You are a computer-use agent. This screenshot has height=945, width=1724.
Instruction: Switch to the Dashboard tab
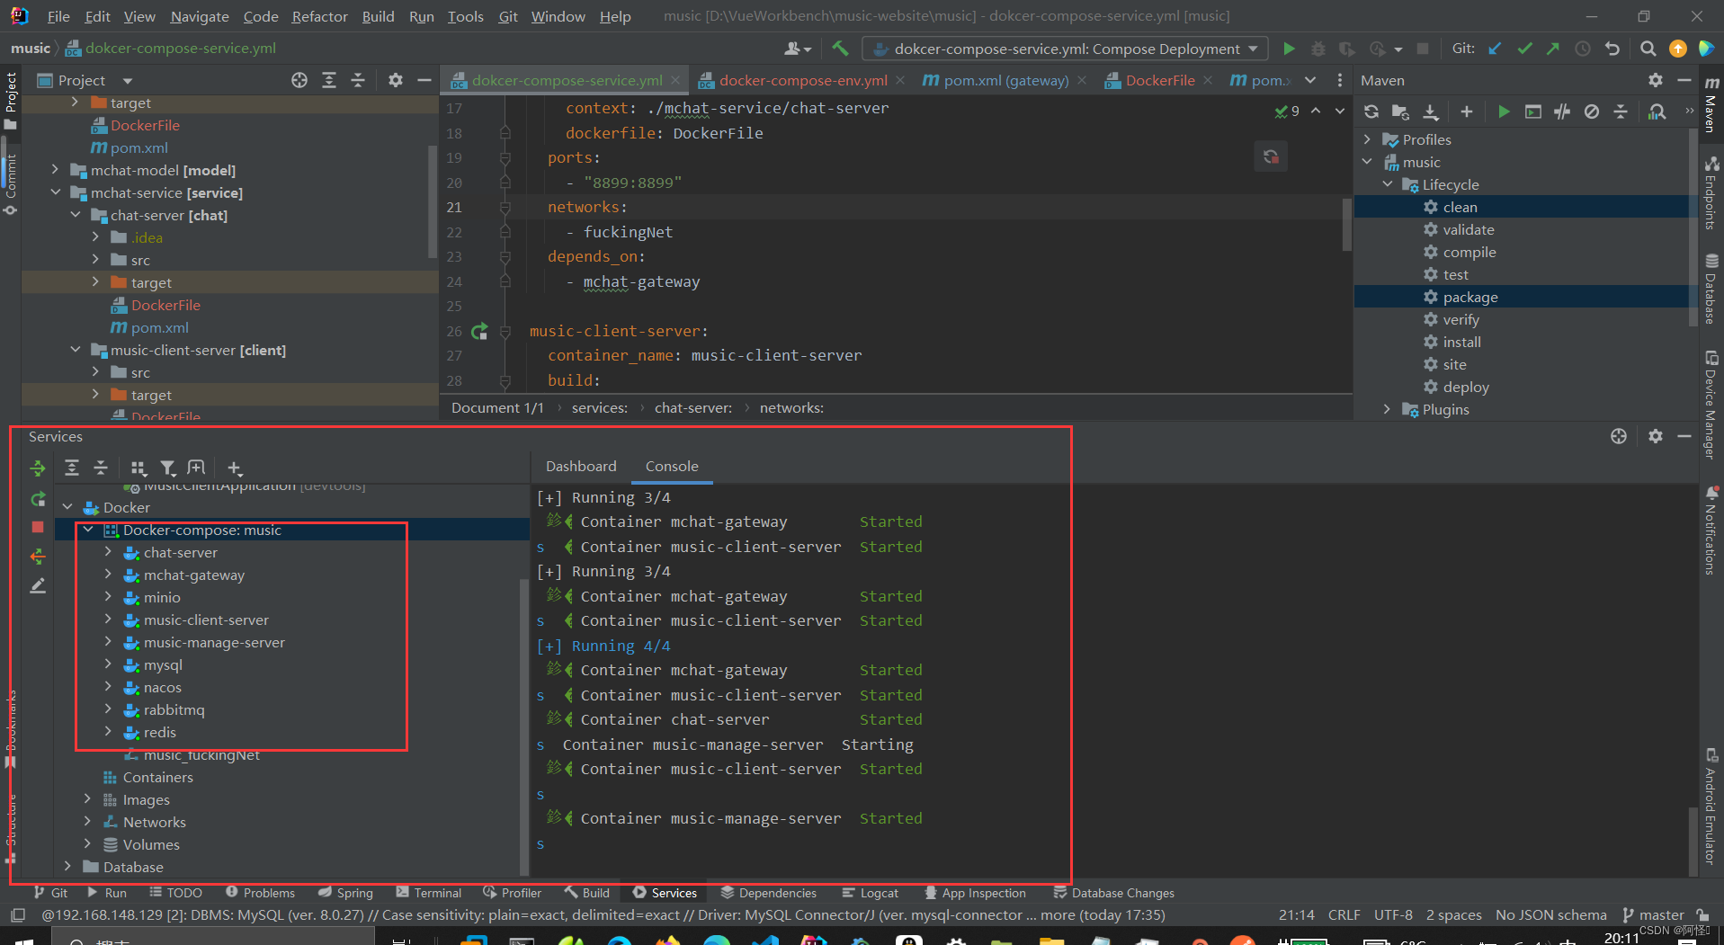pos(580,466)
